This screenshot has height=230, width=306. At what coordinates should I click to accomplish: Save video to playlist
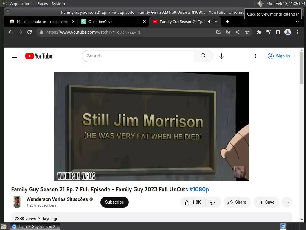[x=266, y=202]
